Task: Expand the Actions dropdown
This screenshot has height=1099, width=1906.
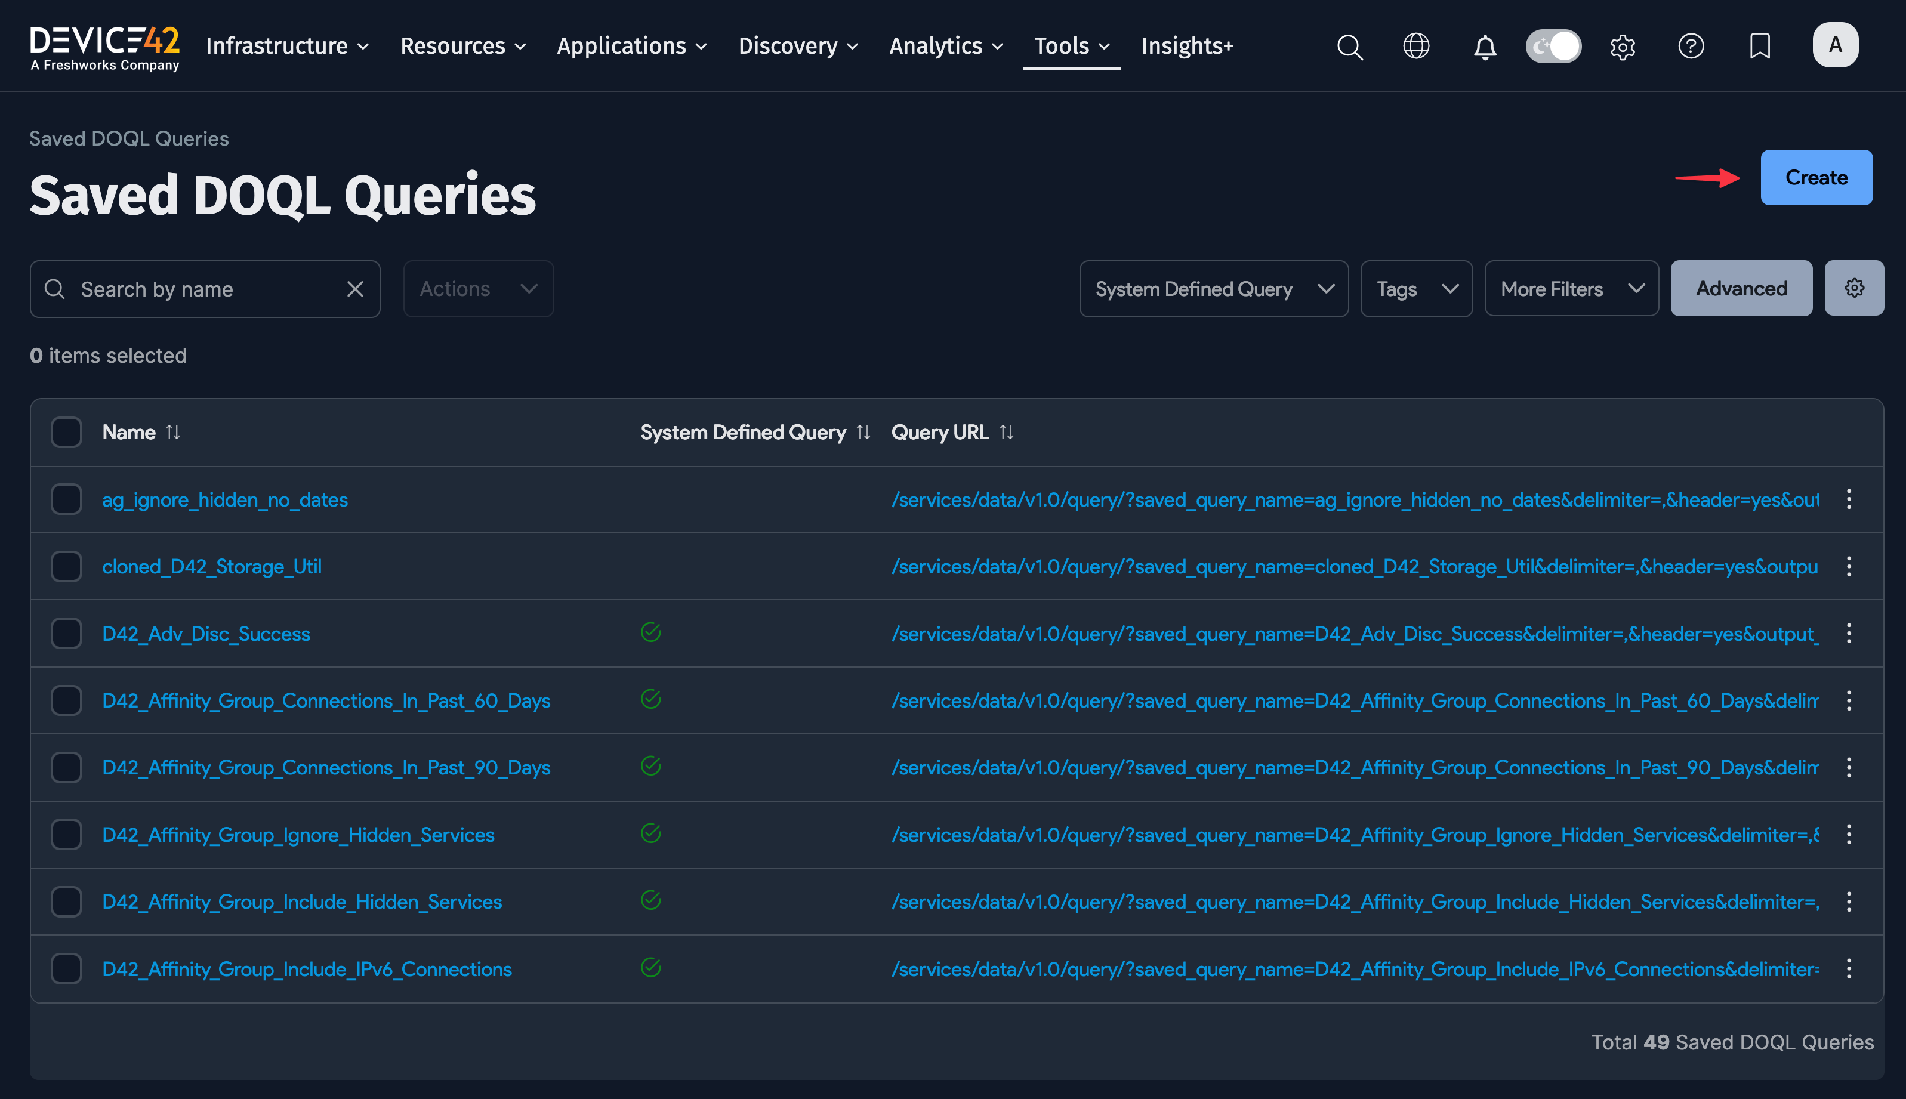Action: click(478, 288)
